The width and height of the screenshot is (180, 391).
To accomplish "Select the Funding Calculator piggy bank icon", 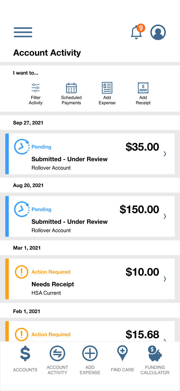I will (x=155, y=353).
